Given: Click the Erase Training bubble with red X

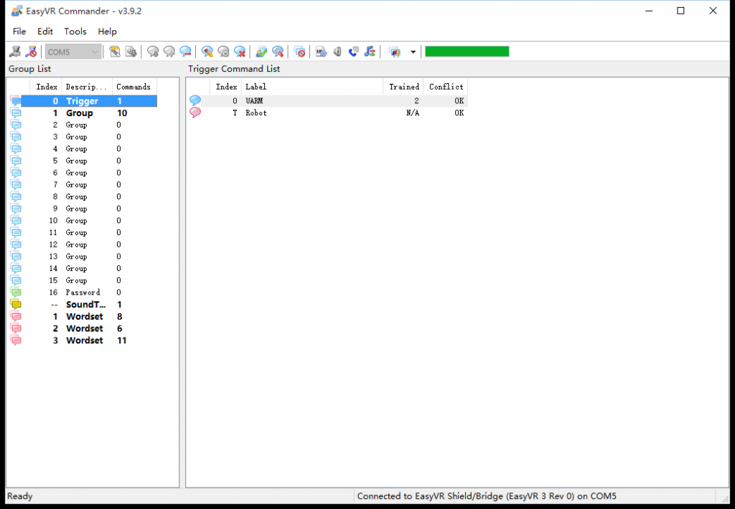Looking at the screenshot, I should [240, 52].
